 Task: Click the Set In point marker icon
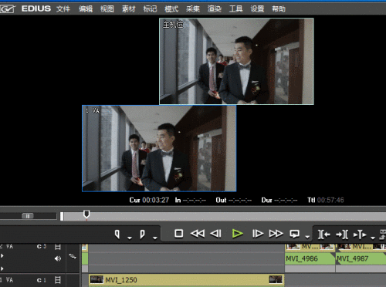(117, 234)
